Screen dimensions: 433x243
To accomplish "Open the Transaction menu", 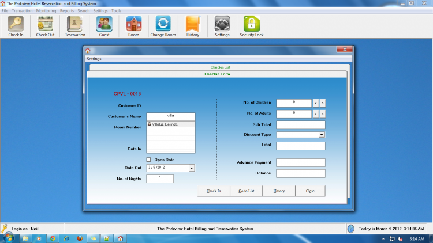I will tap(22, 11).
